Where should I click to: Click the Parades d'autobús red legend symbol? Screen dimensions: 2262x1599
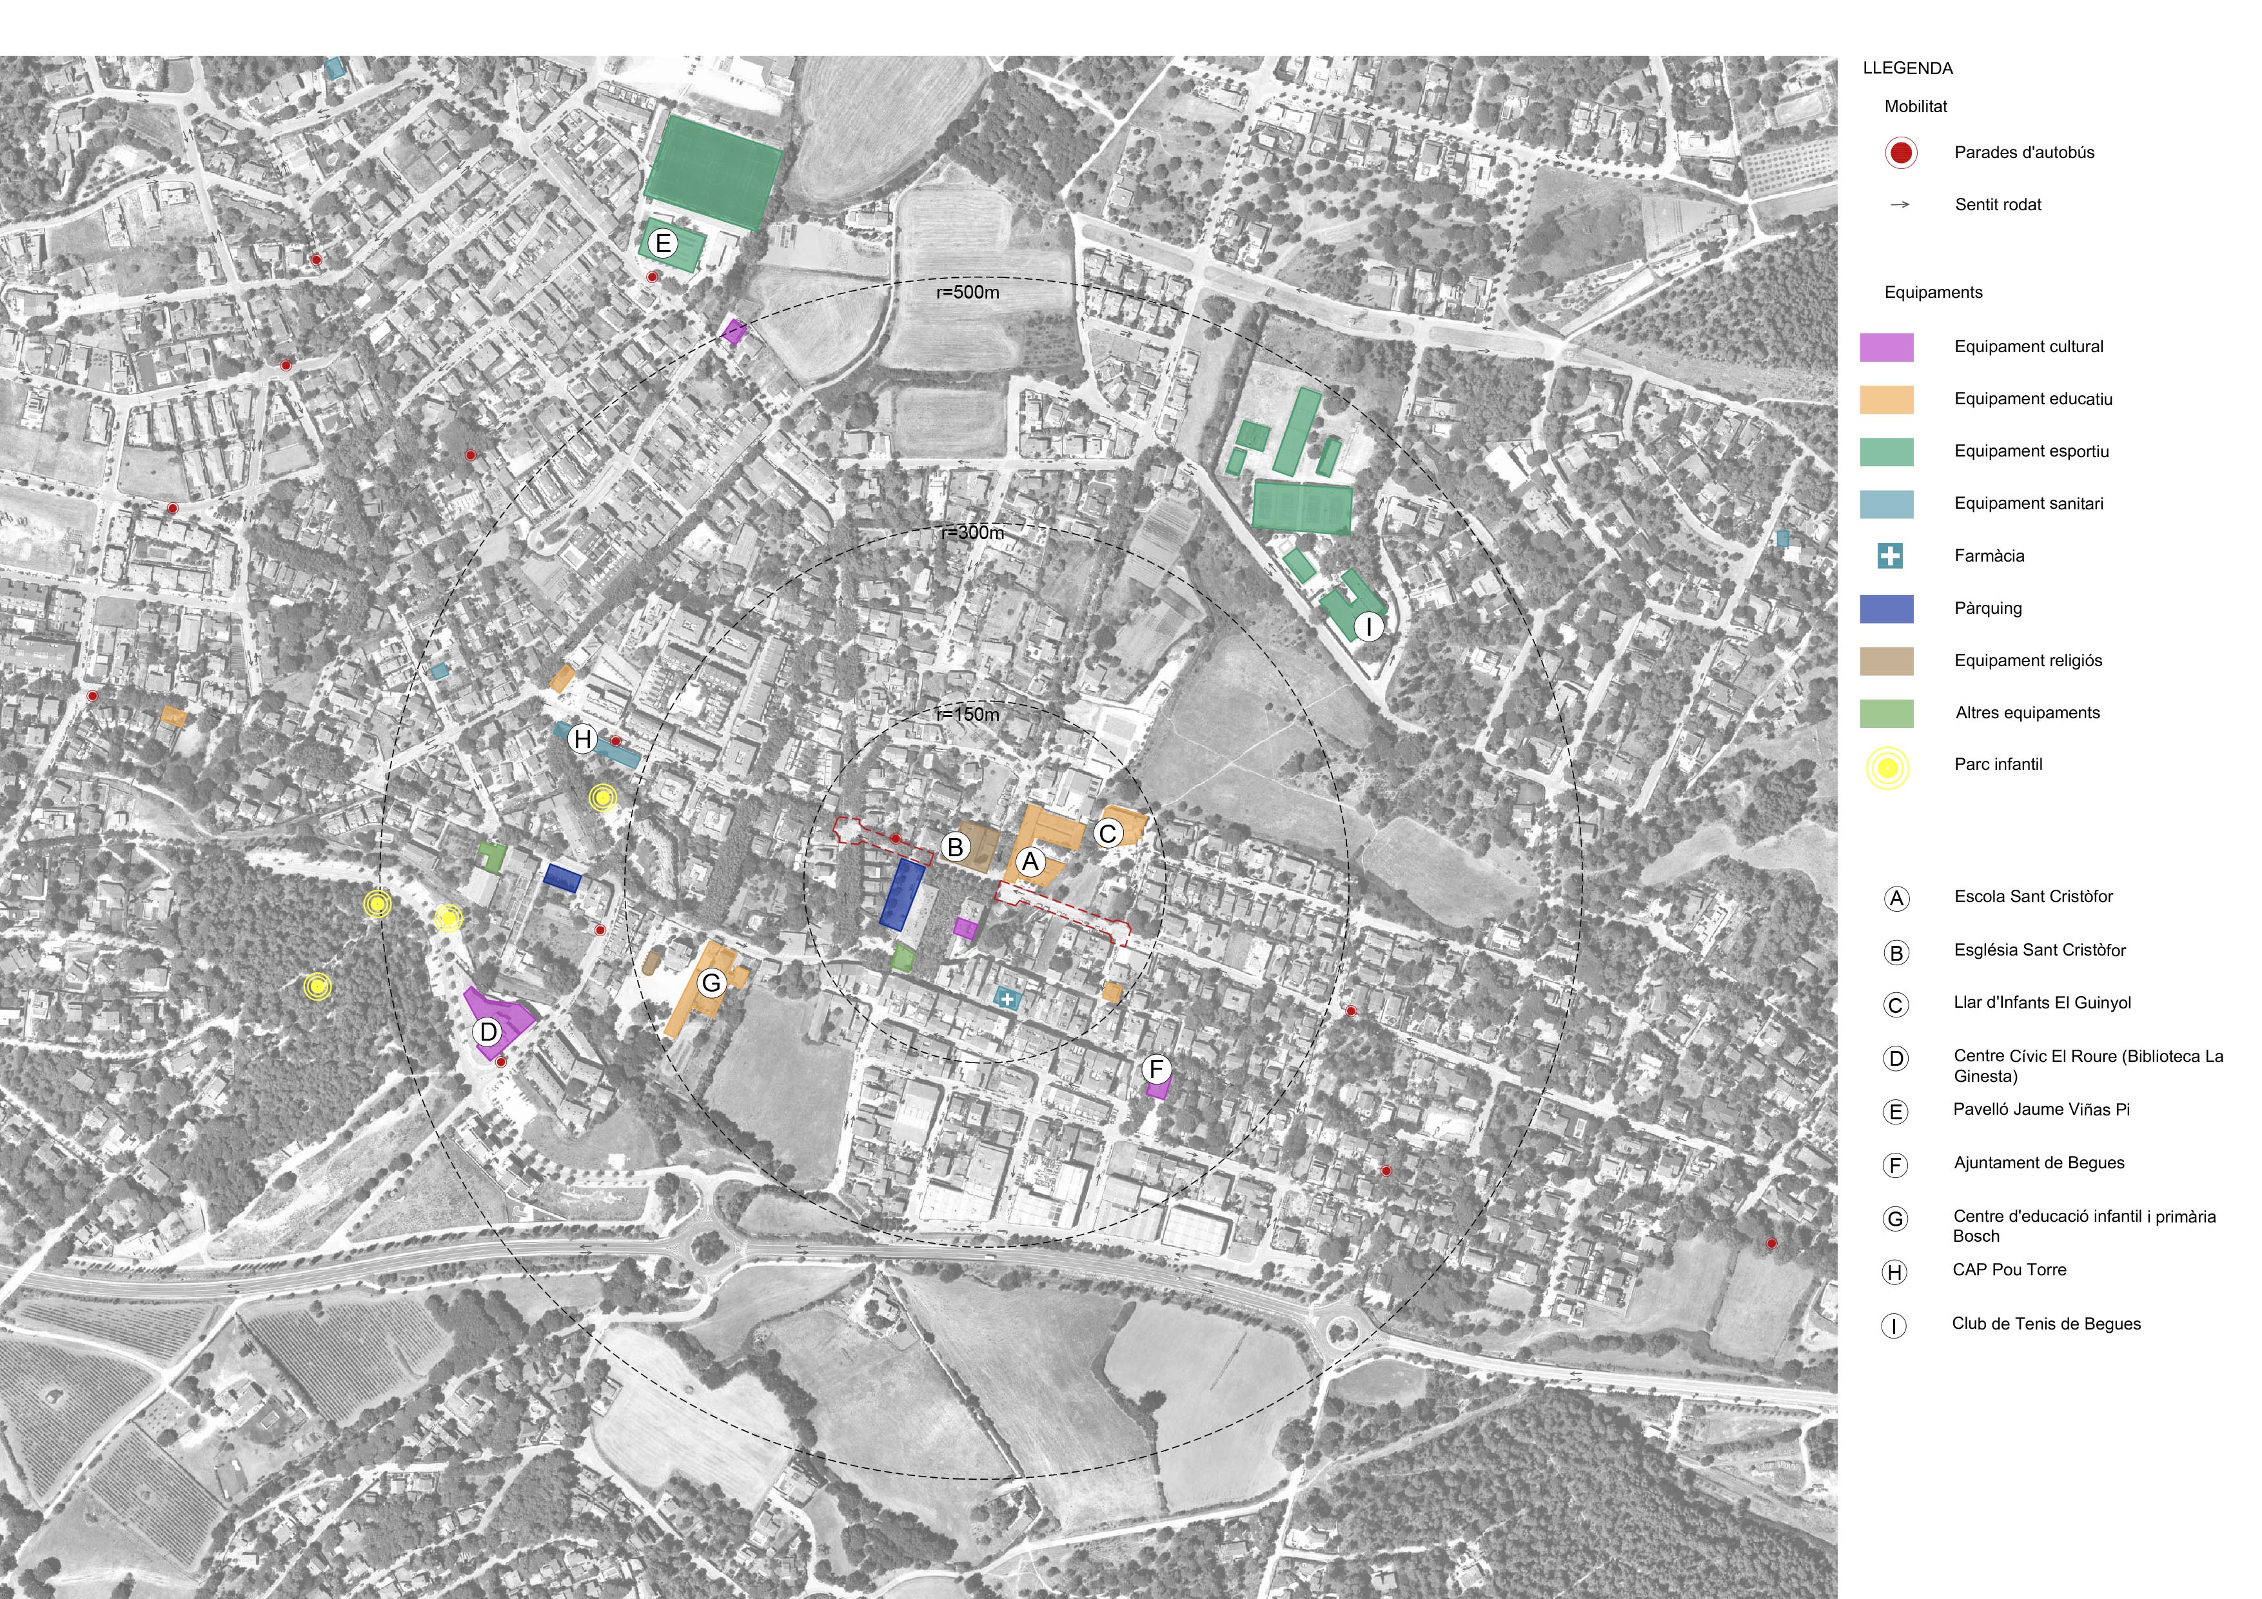[x=1900, y=153]
